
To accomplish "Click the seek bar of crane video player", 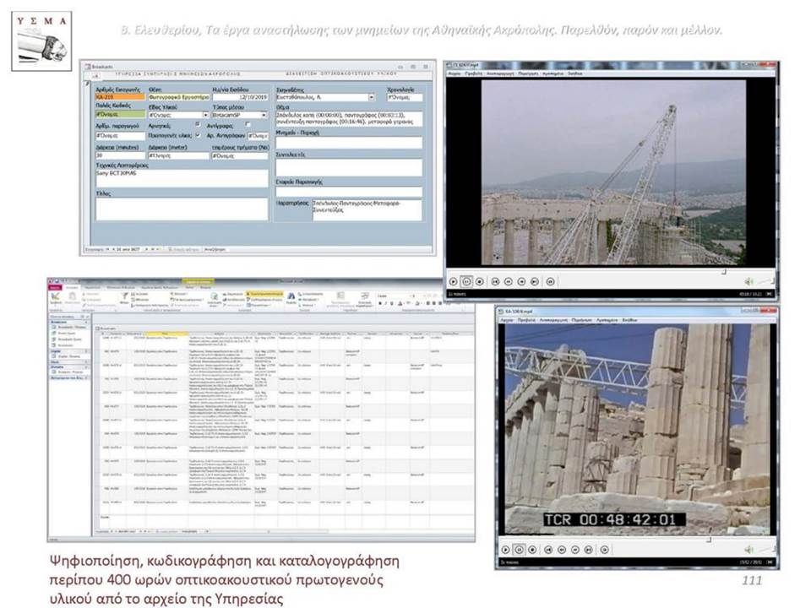I will click(x=610, y=271).
